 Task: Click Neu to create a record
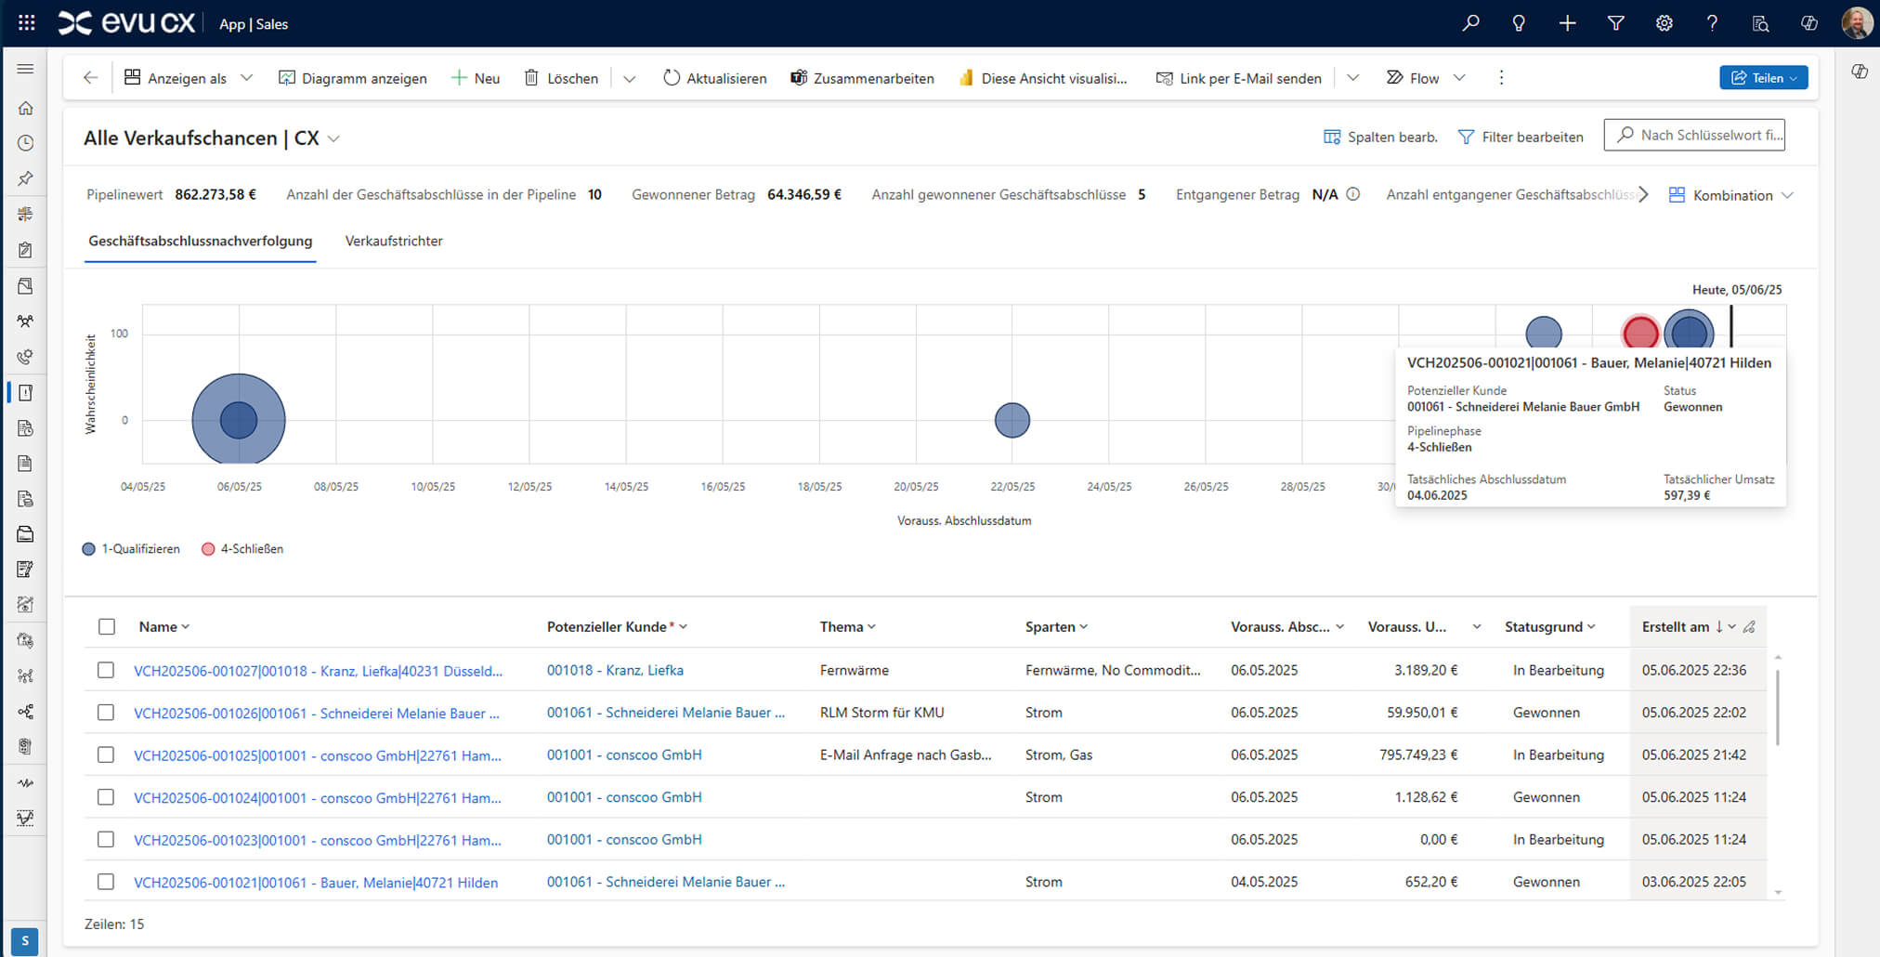tap(476, 78)
